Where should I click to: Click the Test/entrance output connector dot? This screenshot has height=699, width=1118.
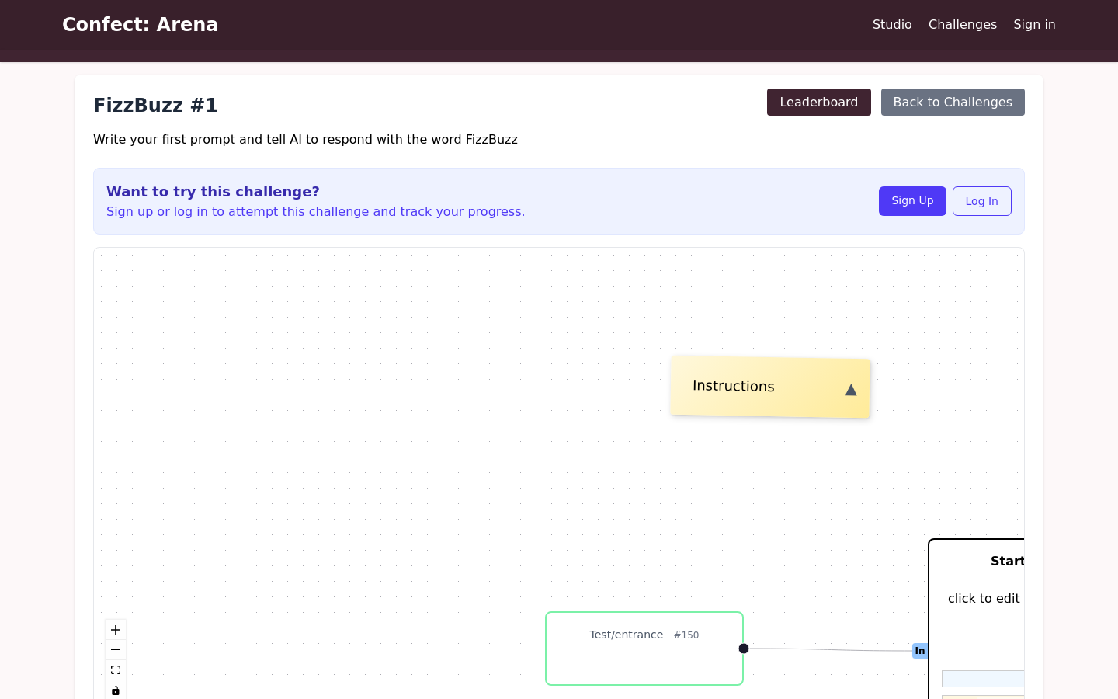(744, 649)
